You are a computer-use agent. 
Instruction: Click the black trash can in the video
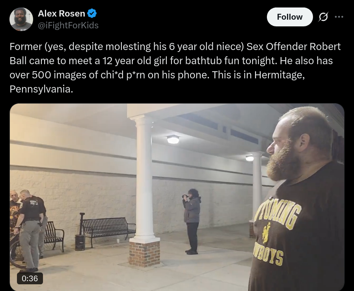[x=80, y=243]
